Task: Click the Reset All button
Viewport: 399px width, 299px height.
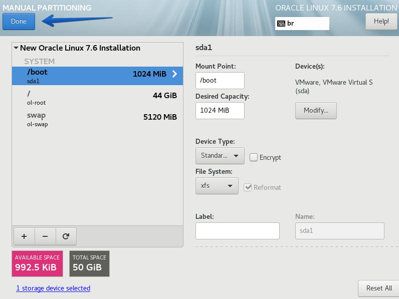Action: tap(378, 288)
